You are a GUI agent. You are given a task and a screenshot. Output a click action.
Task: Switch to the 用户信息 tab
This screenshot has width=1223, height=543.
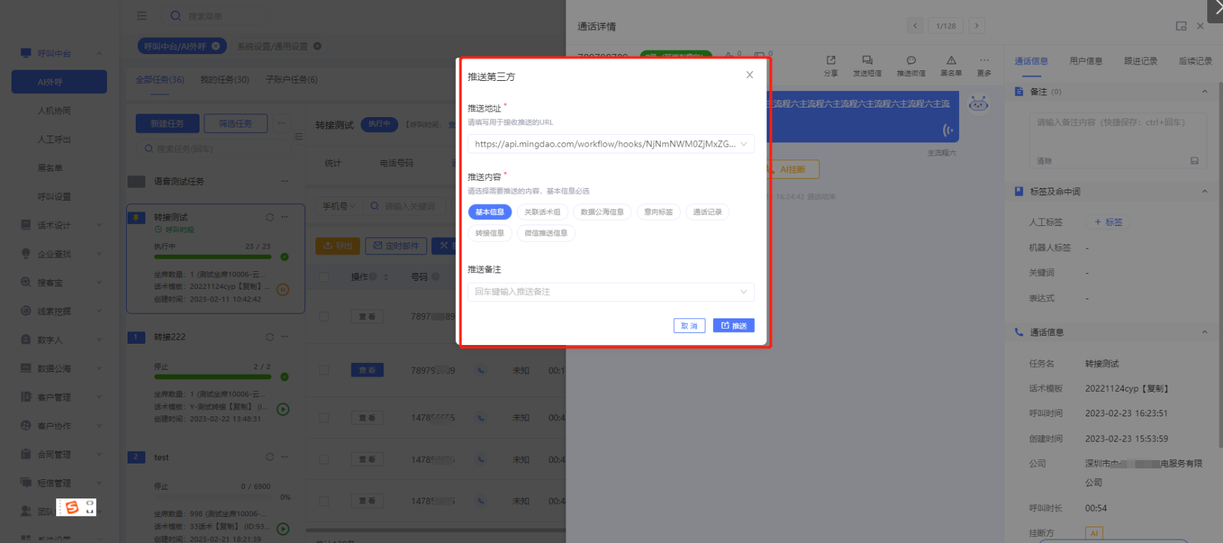coord(1086,61)
